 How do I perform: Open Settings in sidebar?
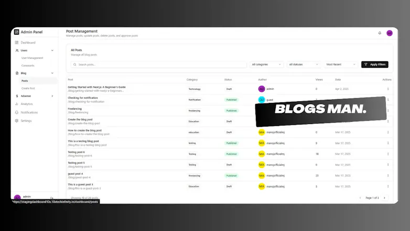[x=26, y=121]
